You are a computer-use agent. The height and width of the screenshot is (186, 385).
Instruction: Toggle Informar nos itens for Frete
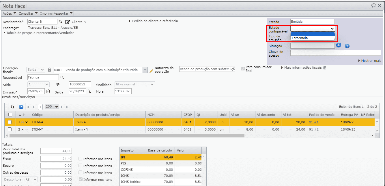click(x=81, y=159)
